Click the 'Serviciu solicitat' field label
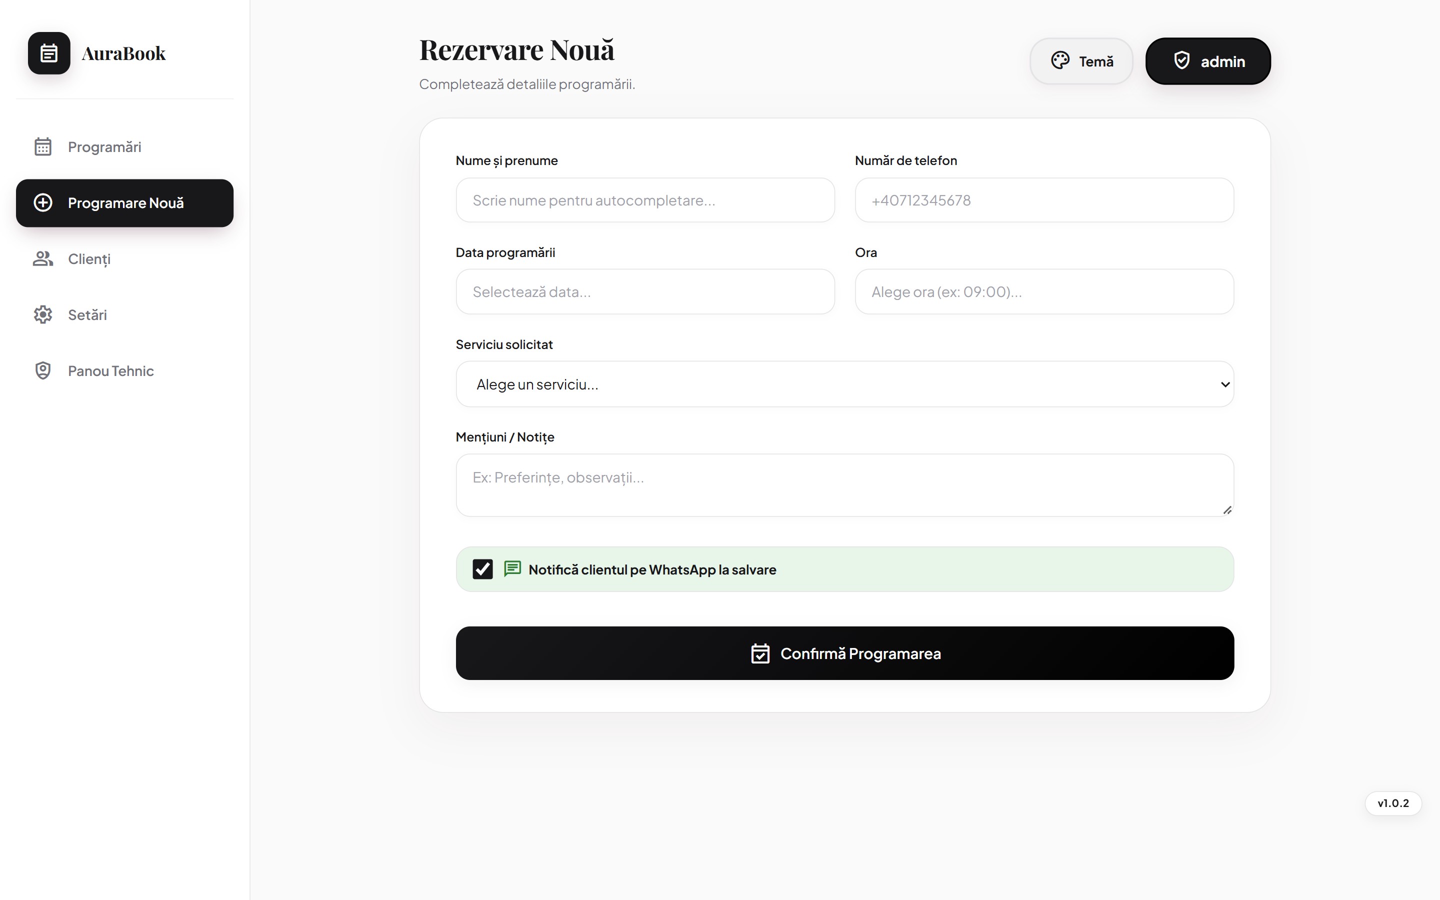This screenshot has height=900, width=1440. coord(504,344)
